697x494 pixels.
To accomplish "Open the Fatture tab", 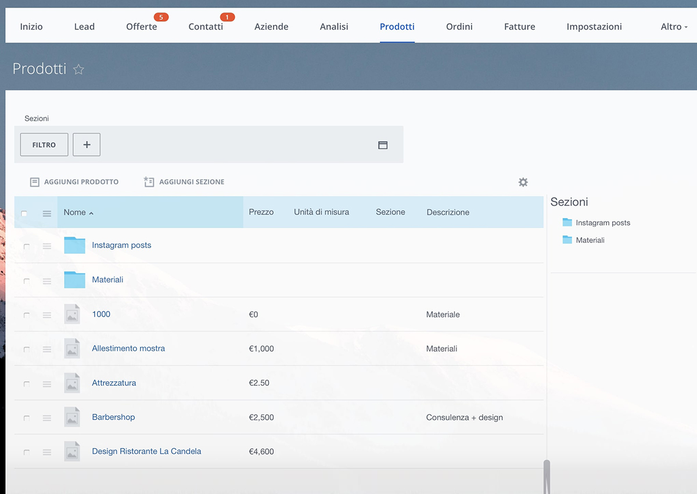I will (520, 27).
